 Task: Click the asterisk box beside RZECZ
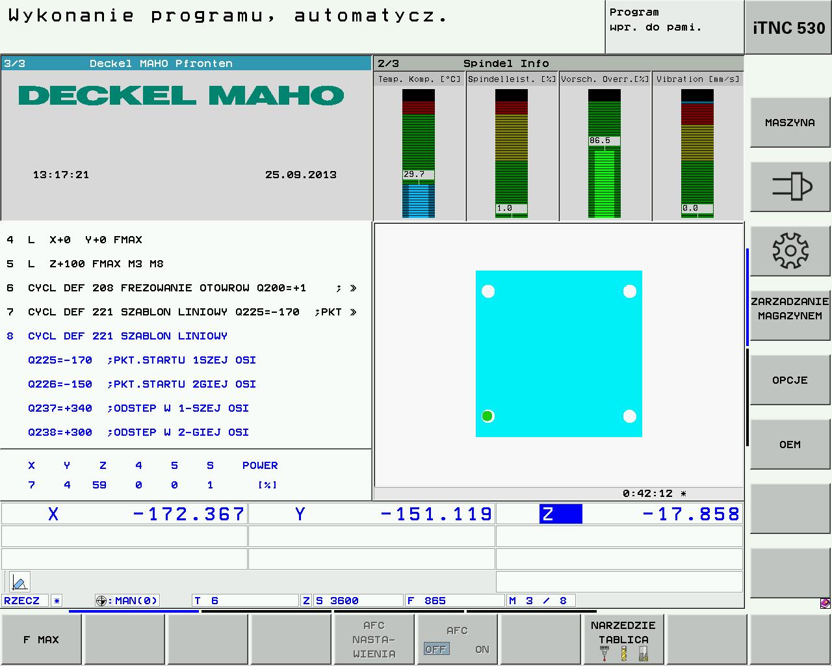(x=57, y=601)
